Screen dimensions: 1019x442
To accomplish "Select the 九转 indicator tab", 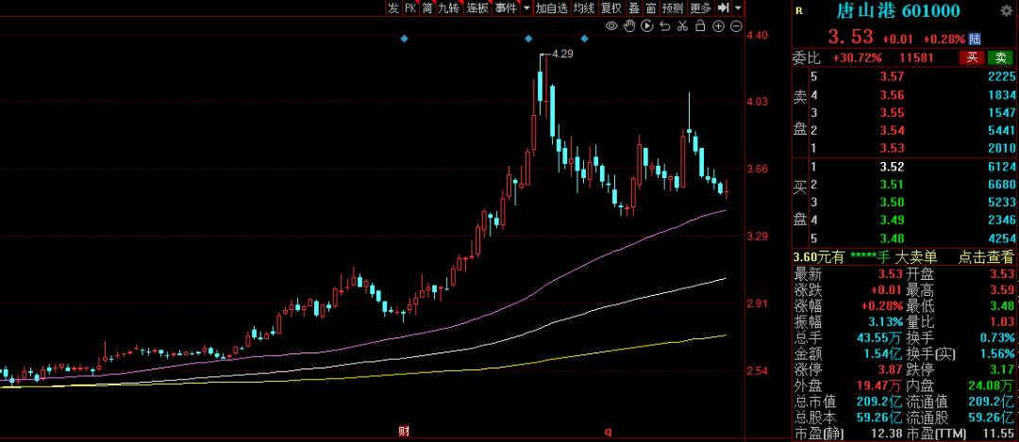I will point(448,8).
